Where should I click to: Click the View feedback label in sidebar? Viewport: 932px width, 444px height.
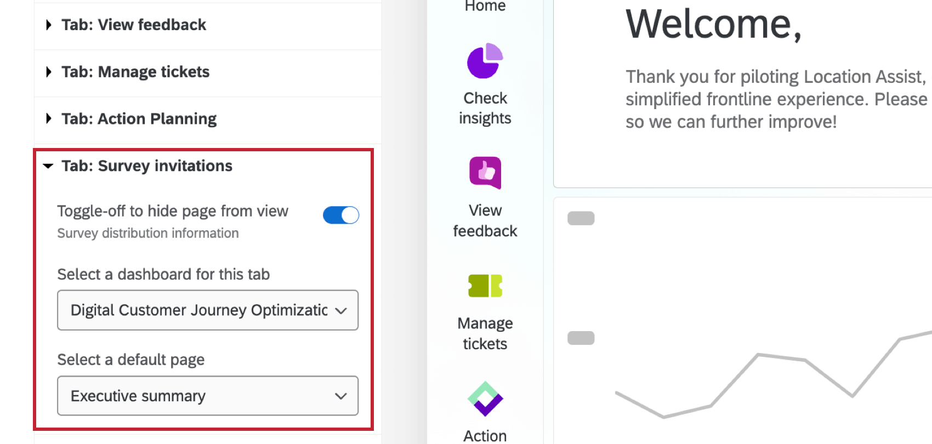pos(485,220)
